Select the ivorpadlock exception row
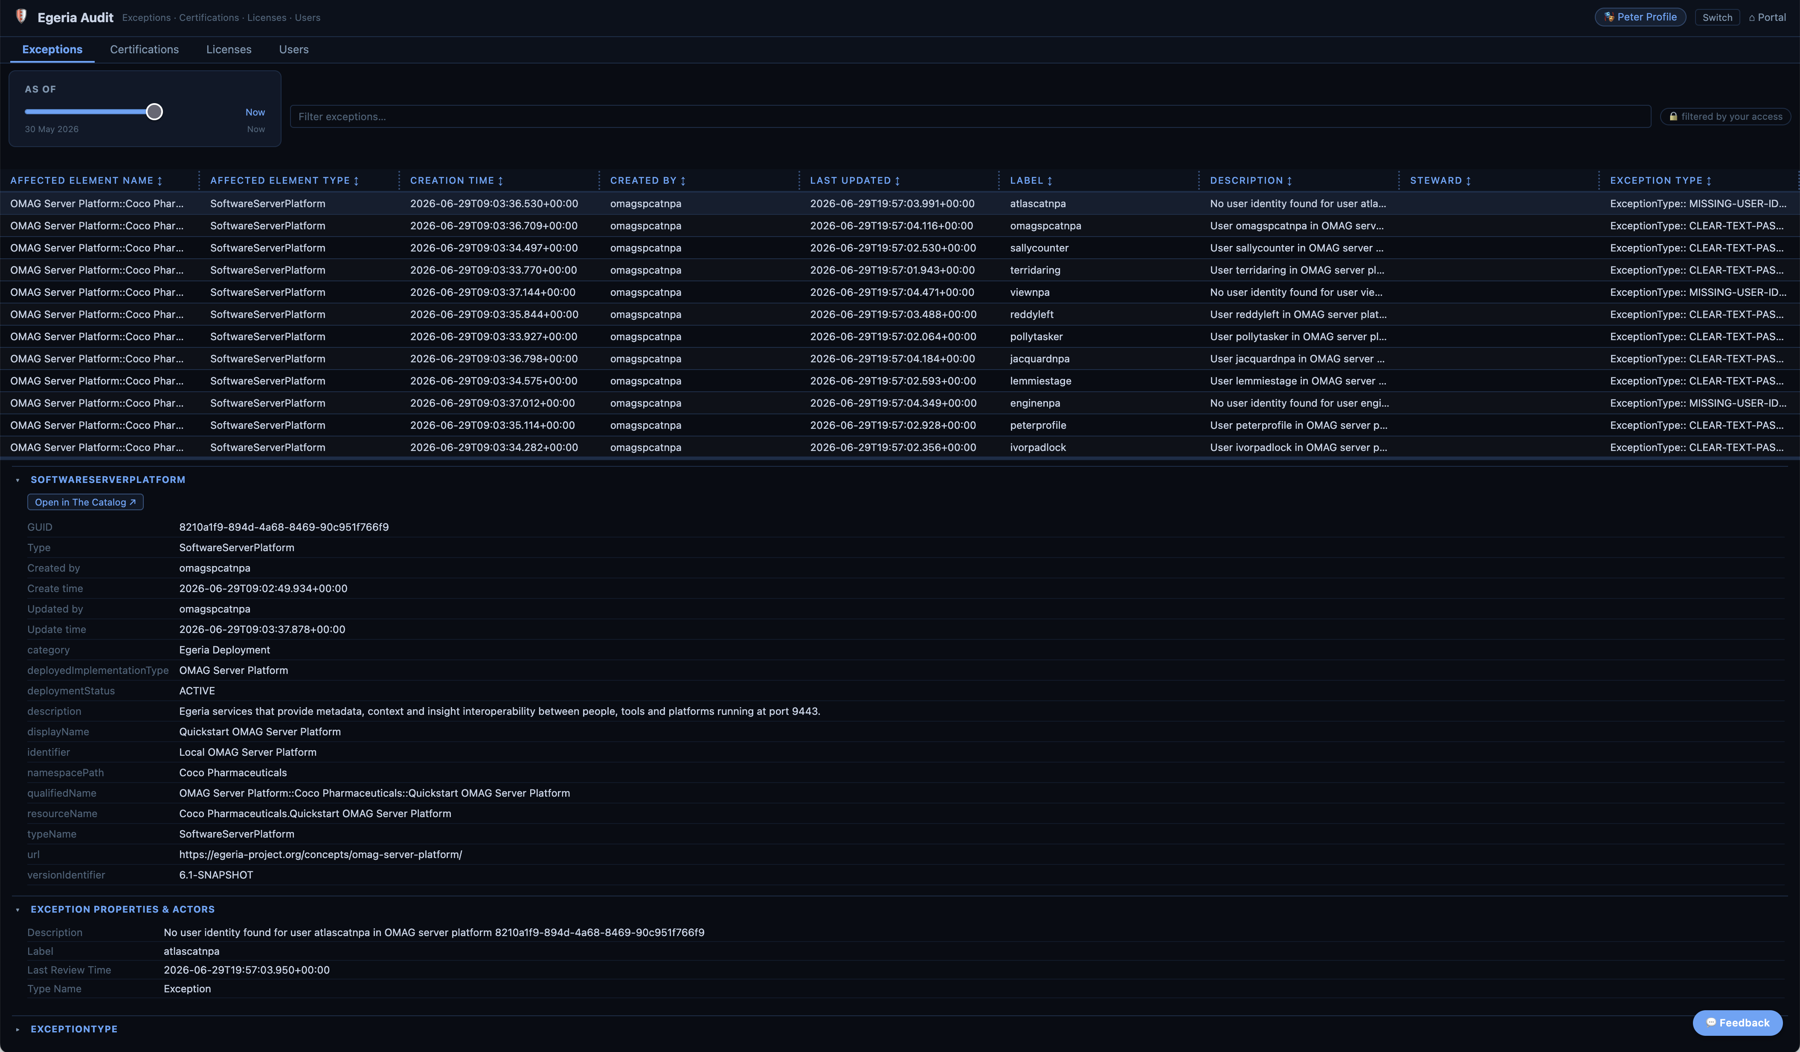This screenshot has height=1052, width=1800. pos(900,447)
